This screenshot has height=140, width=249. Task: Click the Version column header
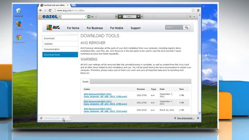pos(141,89)
